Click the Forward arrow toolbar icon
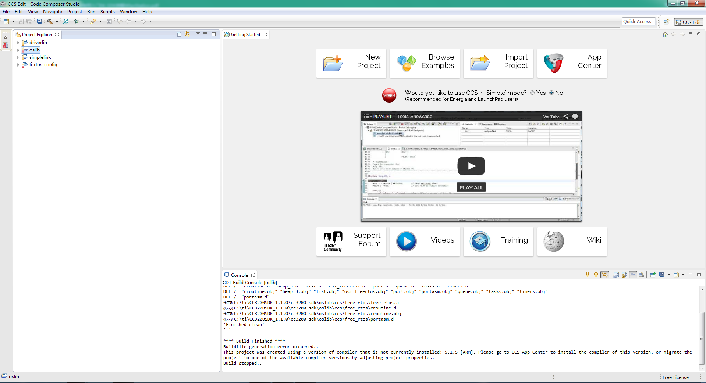Viewport: 706px width, 383px height. click(143, 21)
